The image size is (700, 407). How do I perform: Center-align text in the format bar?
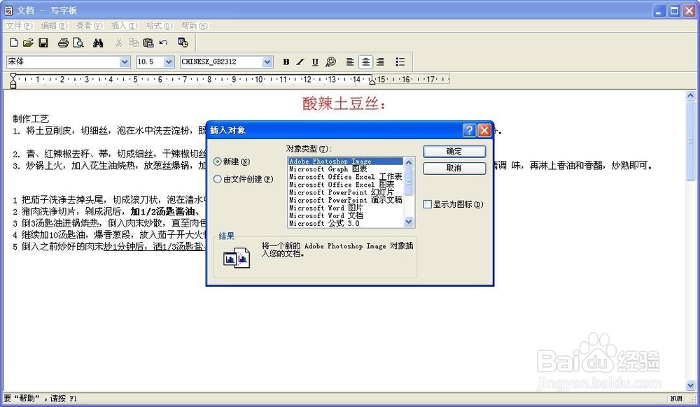pos(365,62)
